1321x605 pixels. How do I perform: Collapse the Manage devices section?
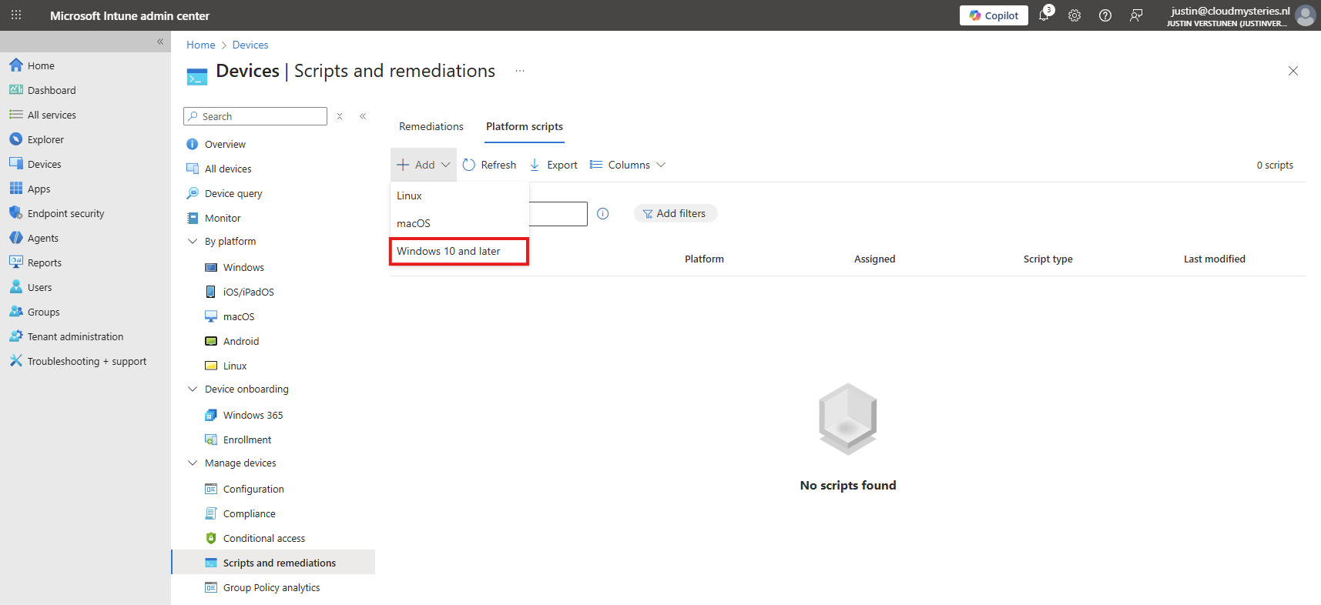pyautogui.click(x=193, y=463)
